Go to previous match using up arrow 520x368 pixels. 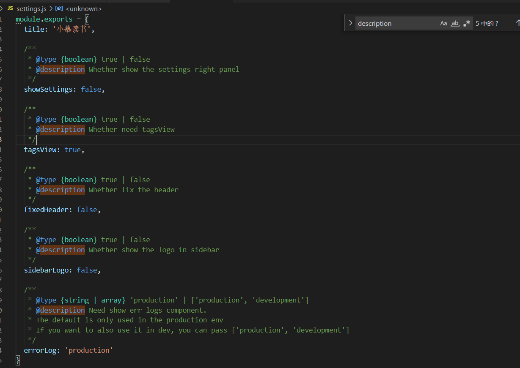point(517,23)
